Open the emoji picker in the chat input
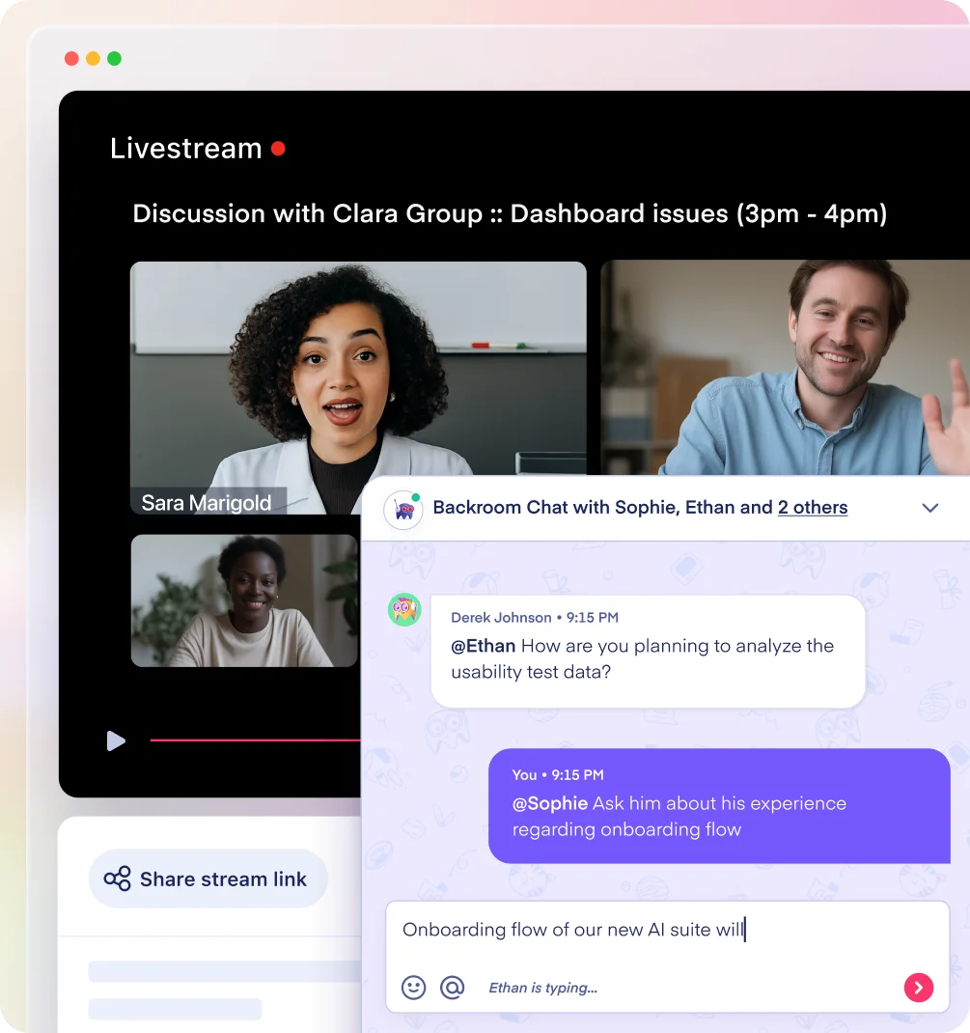This screenshot has width=970, height=1033. point(413,988)
